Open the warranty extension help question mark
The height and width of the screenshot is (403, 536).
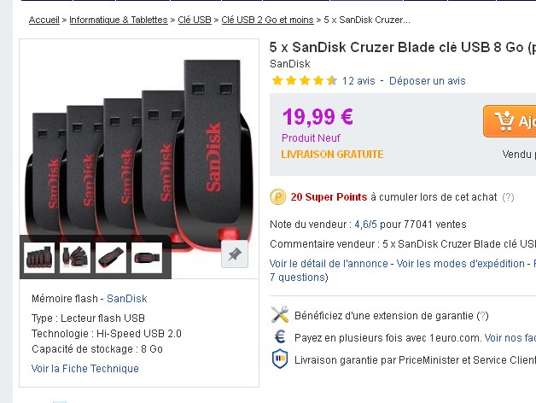[x=483, y=315]
